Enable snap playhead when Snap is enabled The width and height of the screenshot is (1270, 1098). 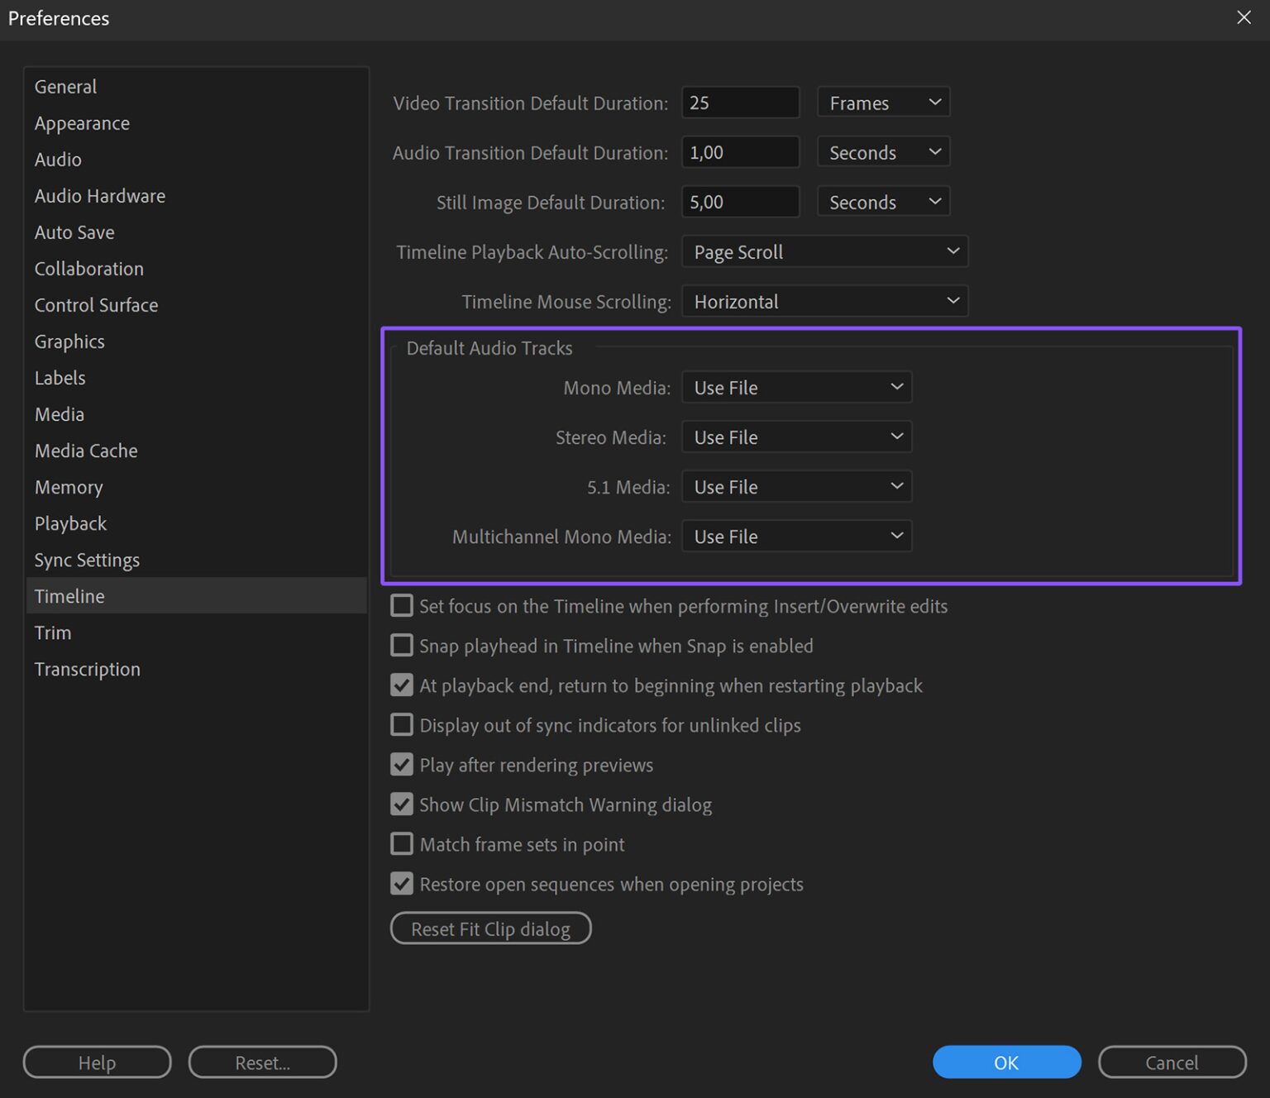pyautogui.click(x=401, y=645)
